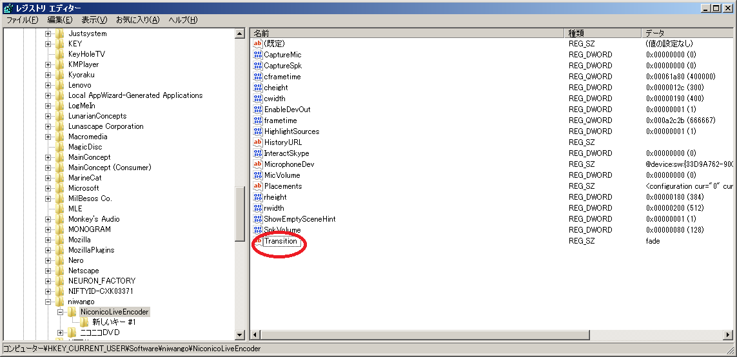Click the cwidth DWORD icon

257,98
